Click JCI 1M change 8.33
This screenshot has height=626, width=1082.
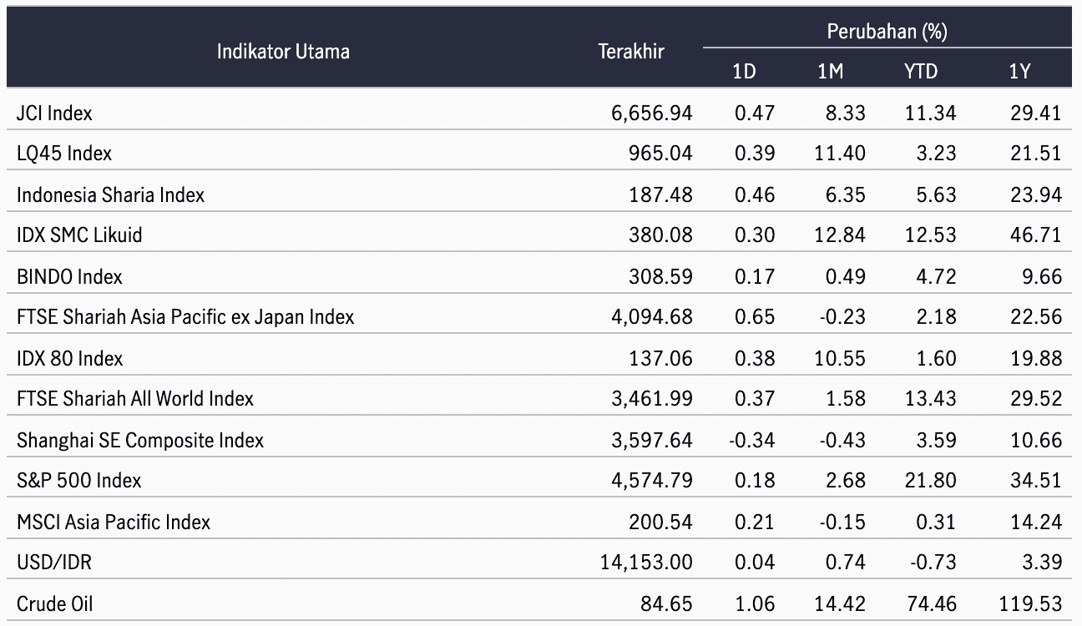pyautogui.click(x=845, y=112)
